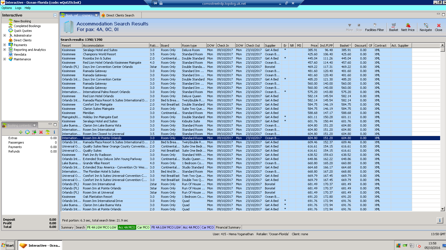446x250 pixels.
Task: Open the Help menu
Action: (x=27, y=8)
